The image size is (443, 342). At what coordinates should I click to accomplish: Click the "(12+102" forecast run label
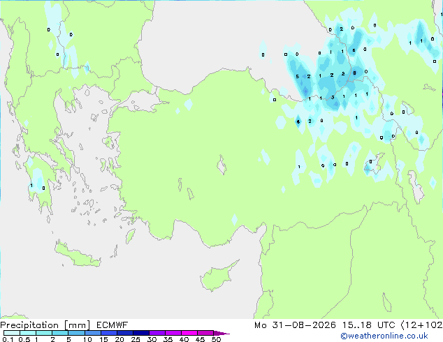[422, 325]
